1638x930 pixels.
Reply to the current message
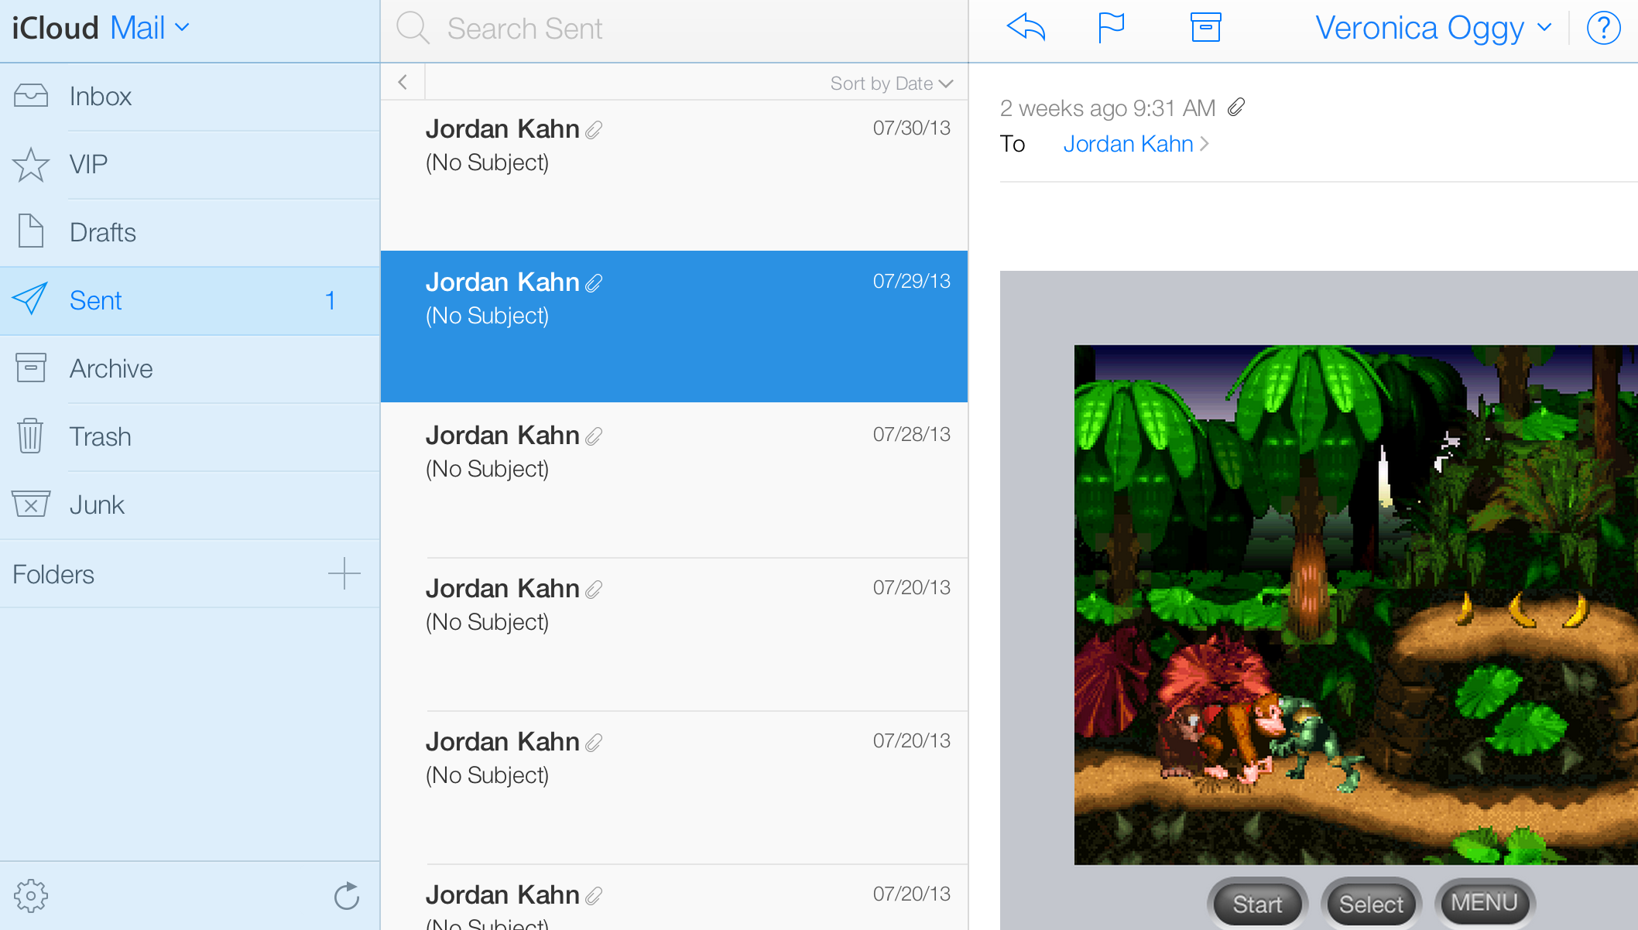click(x=1026, y=27)
